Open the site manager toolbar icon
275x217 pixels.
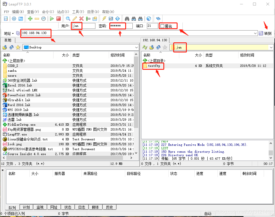pyautogui.click(x=6, y=18)
